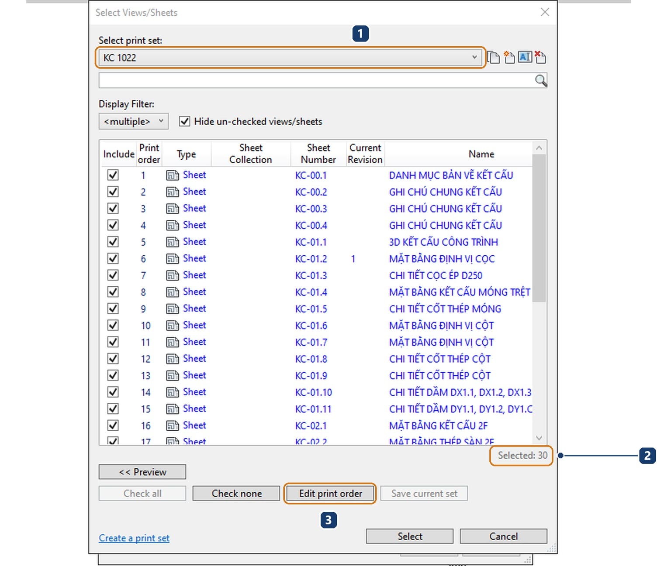Focus the search text field
Viewport: 664px width, 566px height.
tap(317, 80)
